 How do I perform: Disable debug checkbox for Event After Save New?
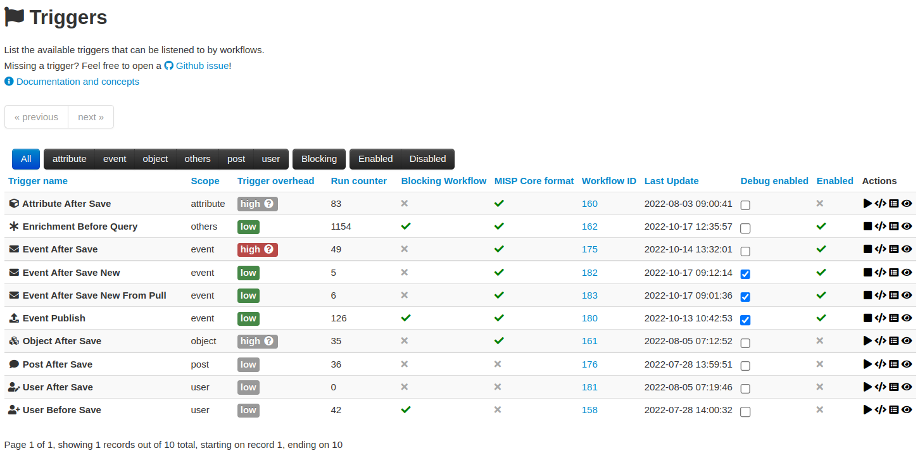[x=745, y=274]
